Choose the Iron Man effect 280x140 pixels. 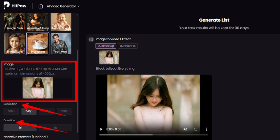pyautogui.click(x=61, y=43)
